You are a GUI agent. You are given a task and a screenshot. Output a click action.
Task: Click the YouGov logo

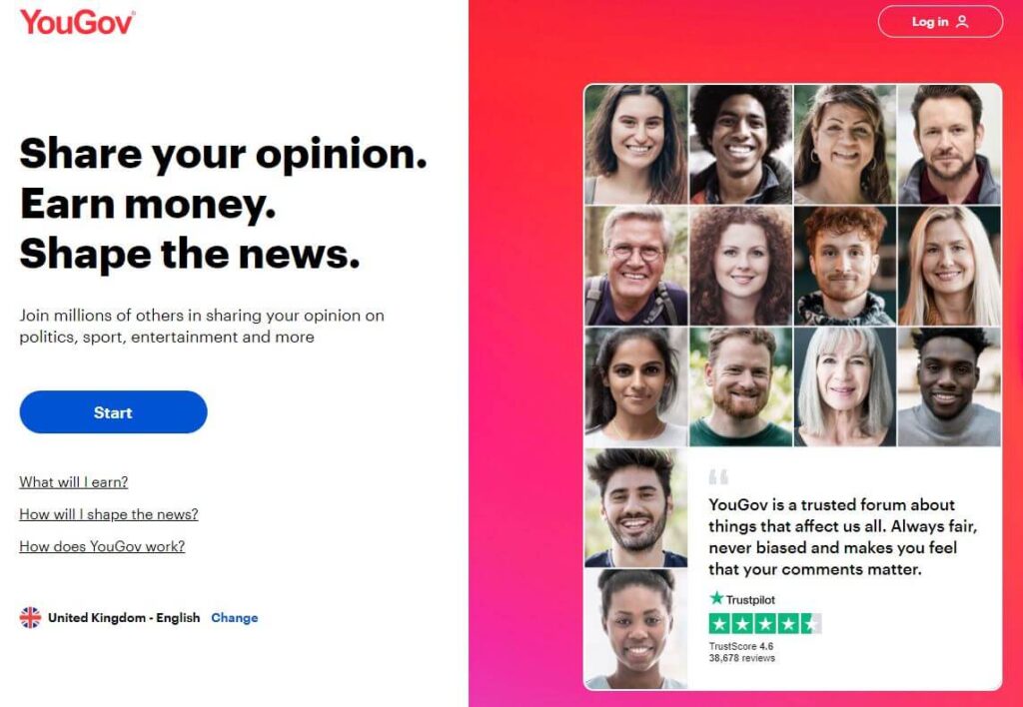click(x=78, y=22)
